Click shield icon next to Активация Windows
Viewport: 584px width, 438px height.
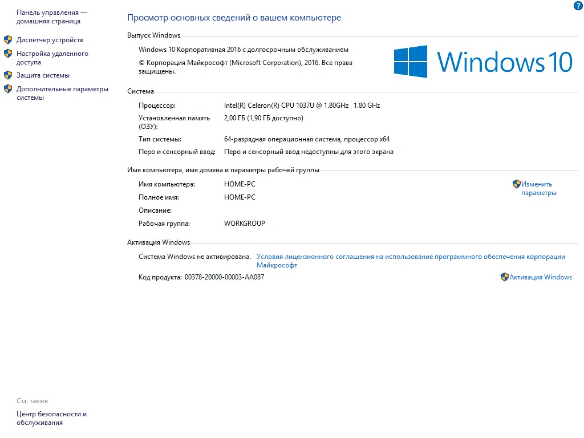[x=504, y=277]
